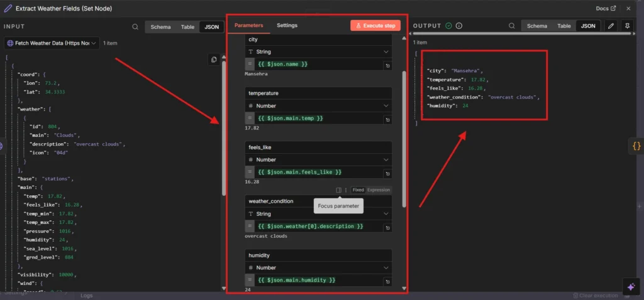Open type dropdown for weather_condition field

(318, 214)
